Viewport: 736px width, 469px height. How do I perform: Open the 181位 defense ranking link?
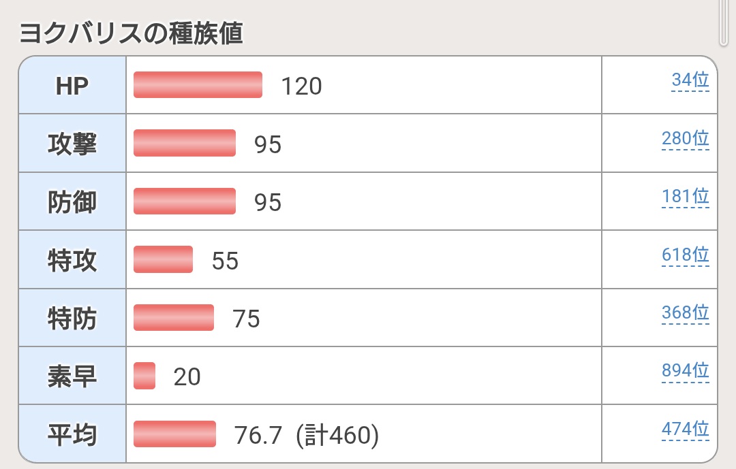coord(685,197)
